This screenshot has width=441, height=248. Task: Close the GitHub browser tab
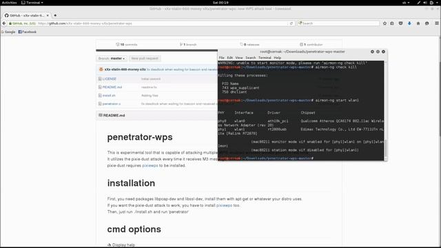click(48, 15)
